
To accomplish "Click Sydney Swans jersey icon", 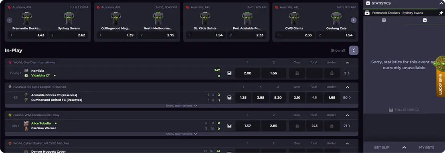I will tap(69, 18).
